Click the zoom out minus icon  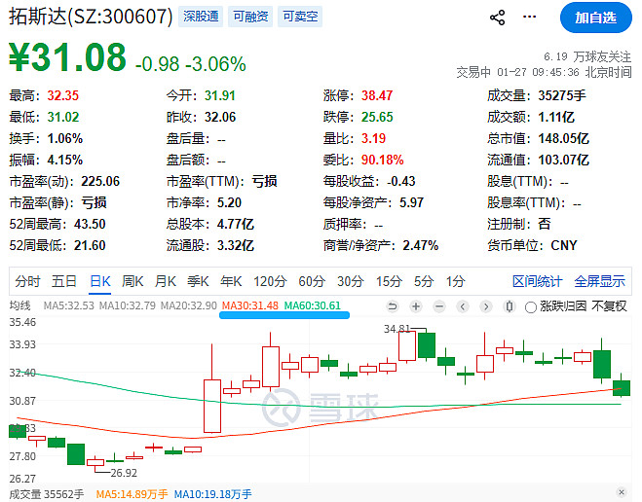pyautogui.click(x=439, y=306)
